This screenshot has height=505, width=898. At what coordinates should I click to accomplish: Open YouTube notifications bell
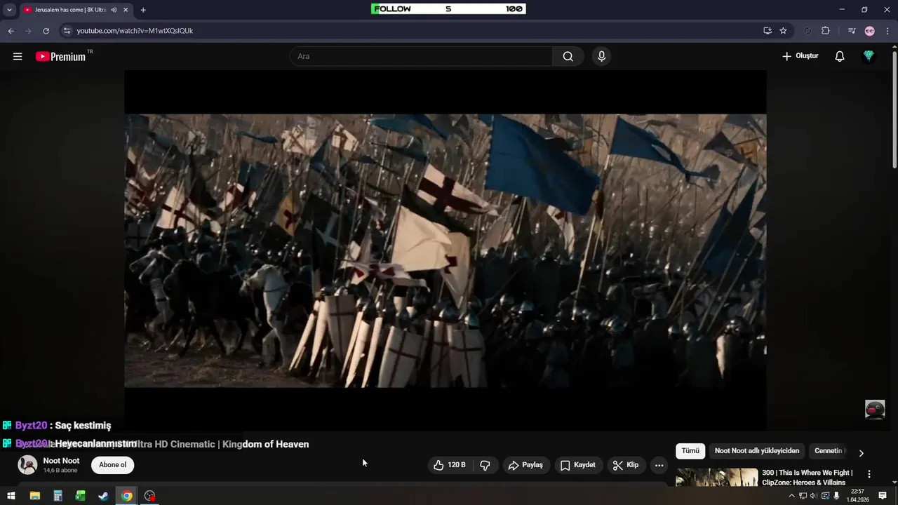pos(839,56)
